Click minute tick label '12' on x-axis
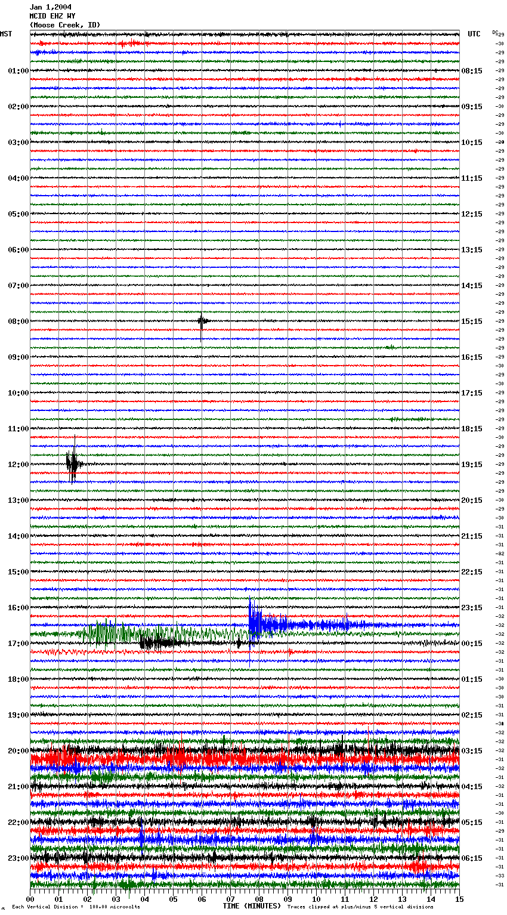The width and height of the screenshot is (507, 915). [373, 899]
